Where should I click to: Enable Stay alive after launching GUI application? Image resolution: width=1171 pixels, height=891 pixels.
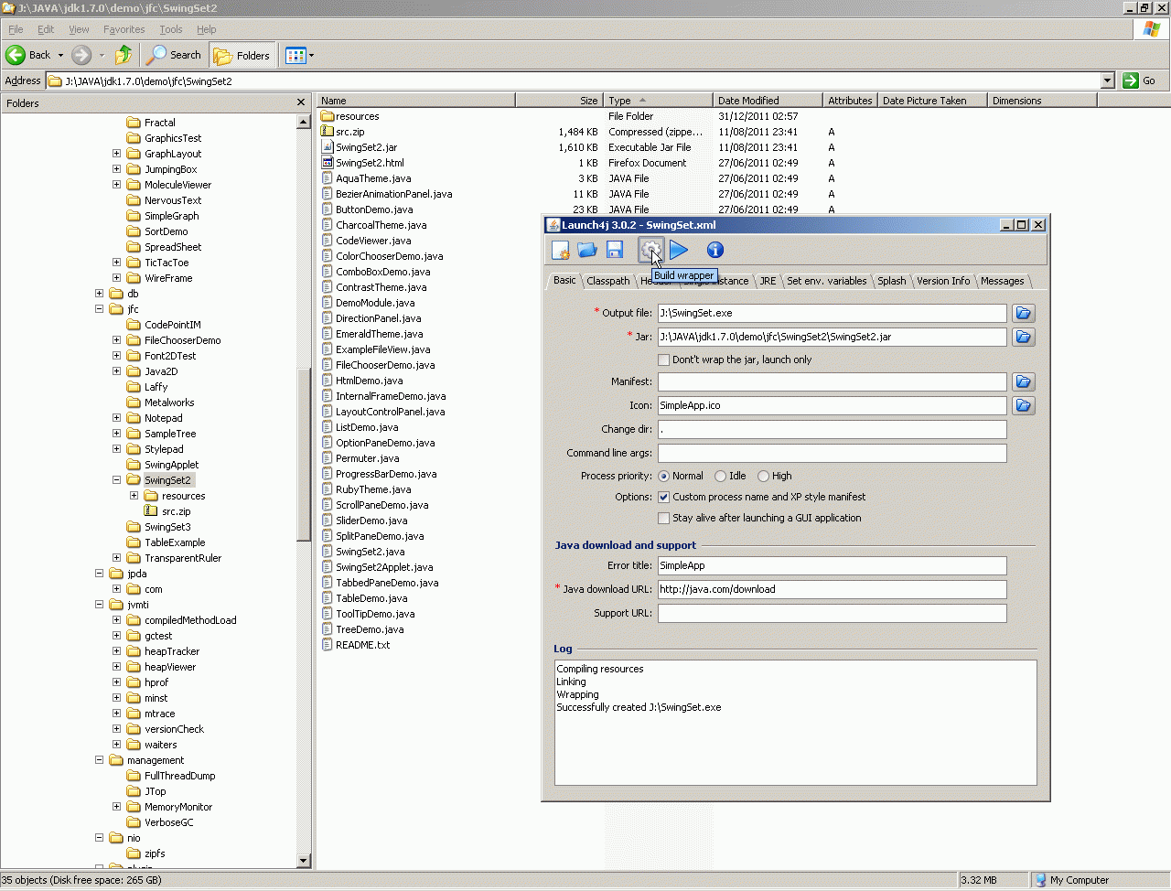coord(664,518)
